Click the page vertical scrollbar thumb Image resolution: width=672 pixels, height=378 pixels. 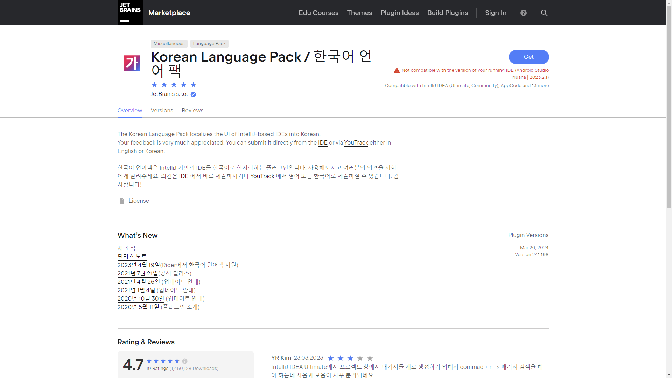coord(669,107)
